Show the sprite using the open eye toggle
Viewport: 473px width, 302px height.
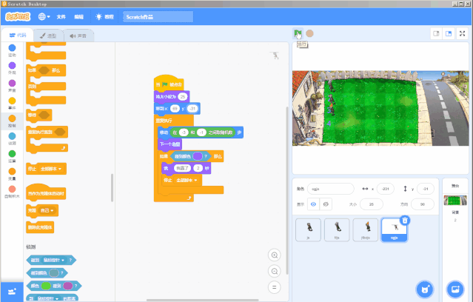click(x=313, y=204)
